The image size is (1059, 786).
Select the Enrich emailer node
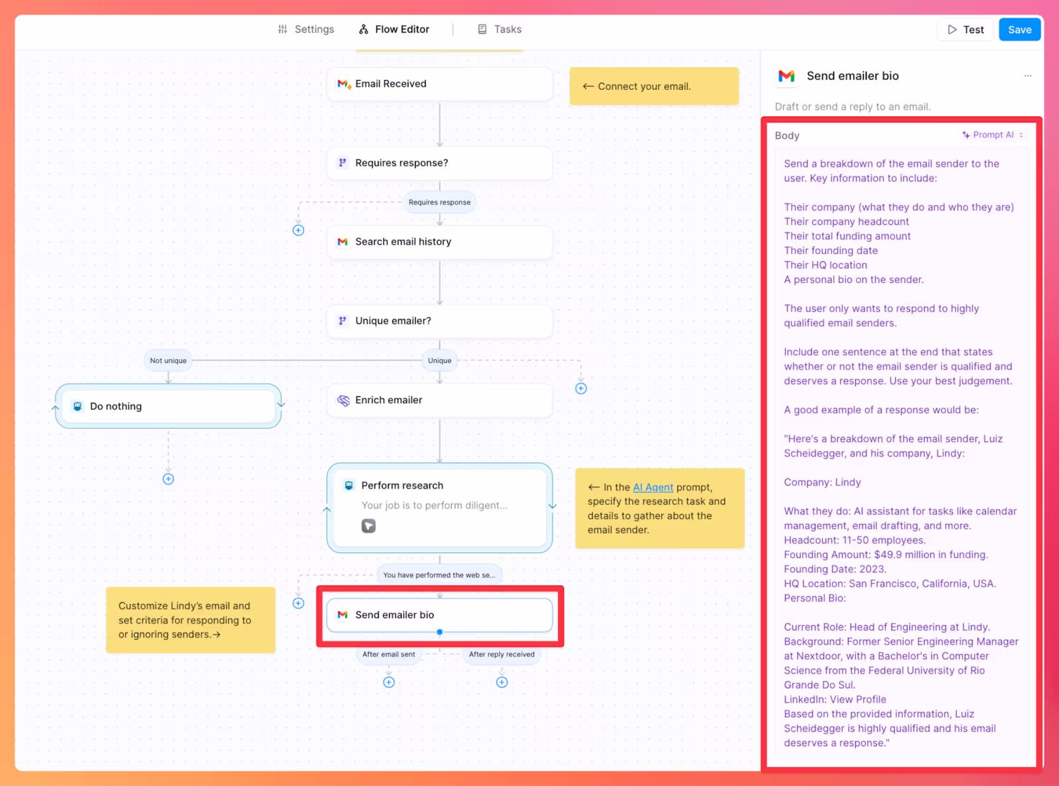(439, 400)
